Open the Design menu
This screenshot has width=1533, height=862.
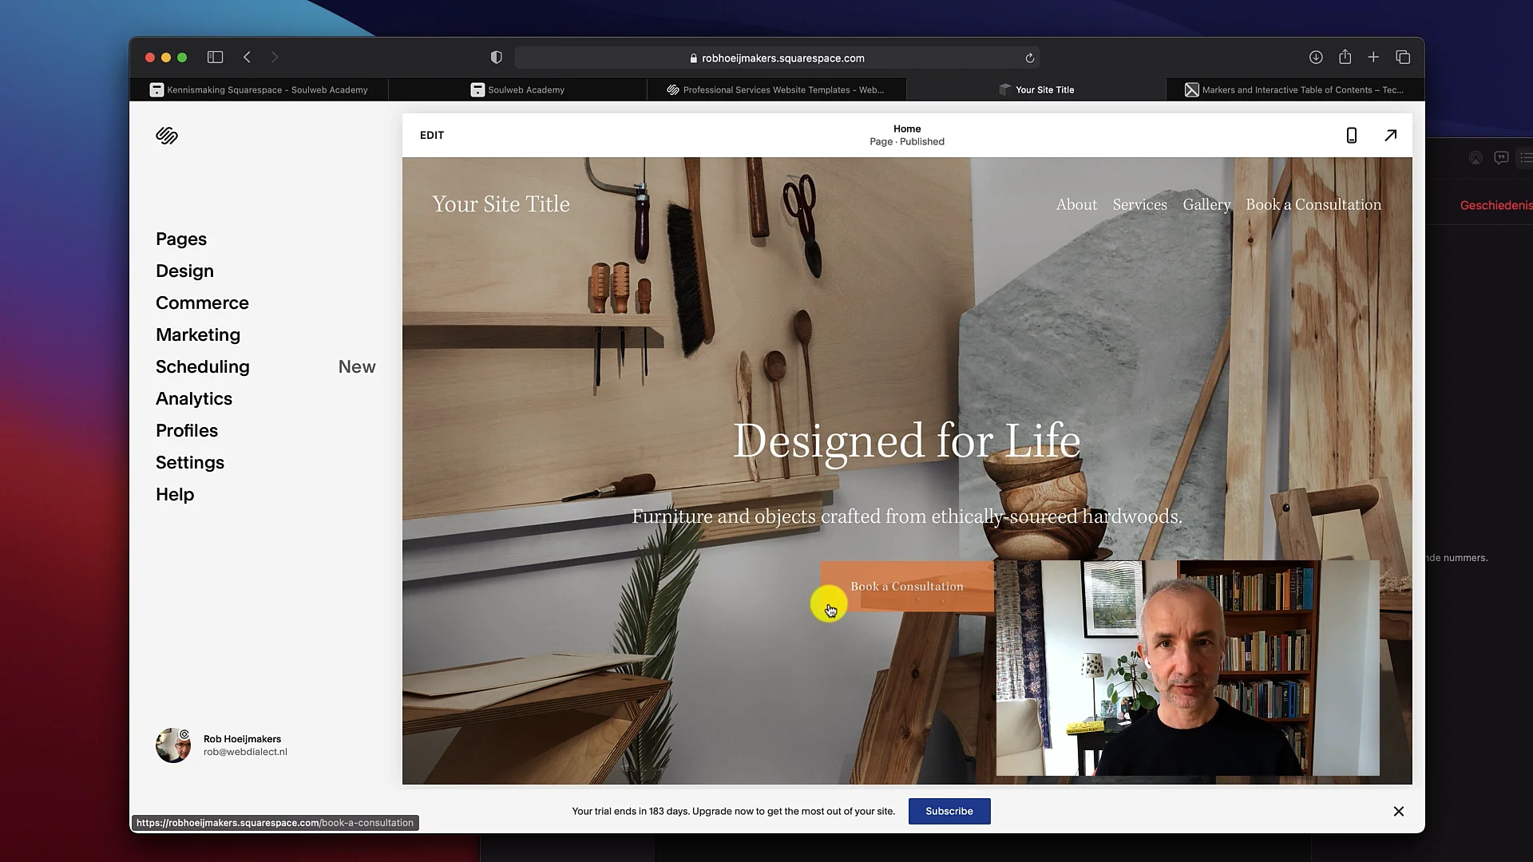184,271
